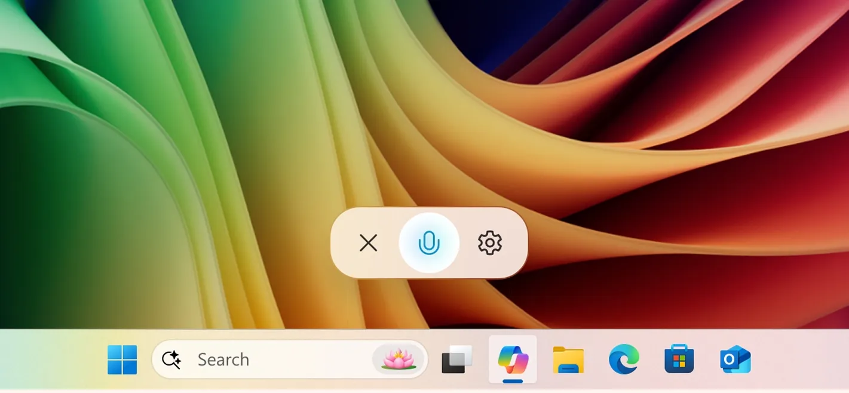The image size is (849, 393).
Task: Dismiss the voice widget with X
Action: [368, 243]
